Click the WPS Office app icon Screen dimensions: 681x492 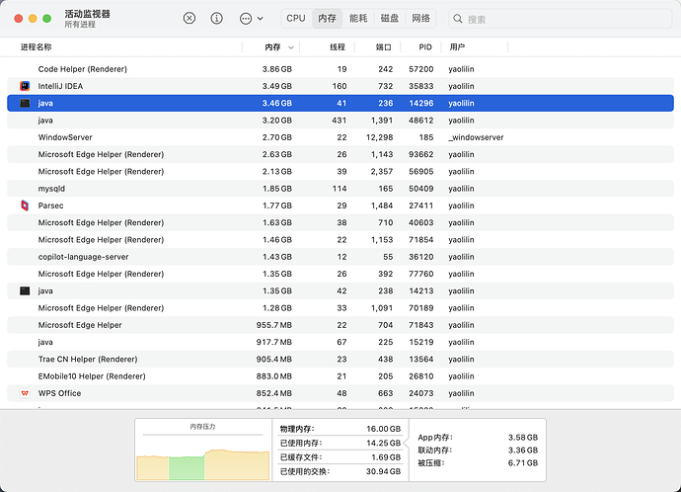[x=25, y=393]
